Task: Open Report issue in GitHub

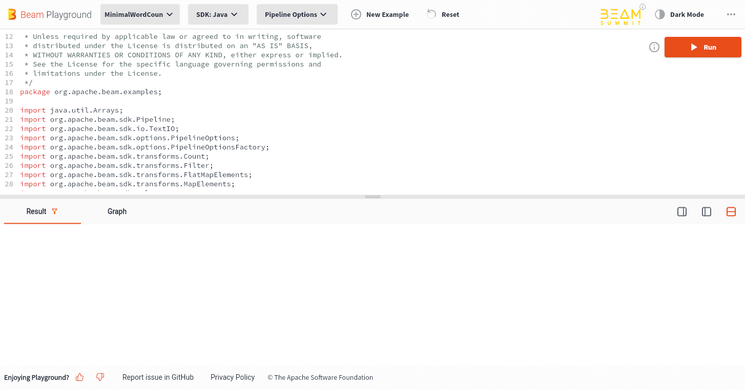Action: click(158, 377)
